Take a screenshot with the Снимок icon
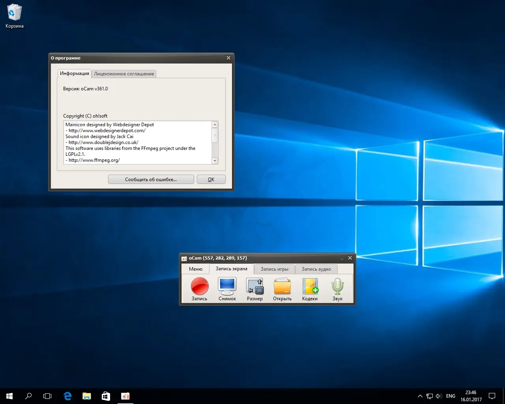The image size is (505, 404). click(x=227, y=289)
